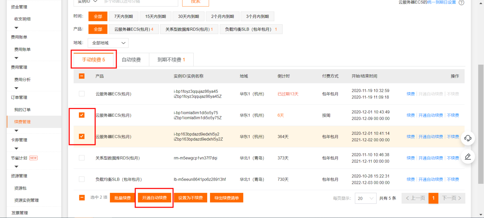
Task: Open 发票管理 in sidebar
Action: (x=19, y=213)
